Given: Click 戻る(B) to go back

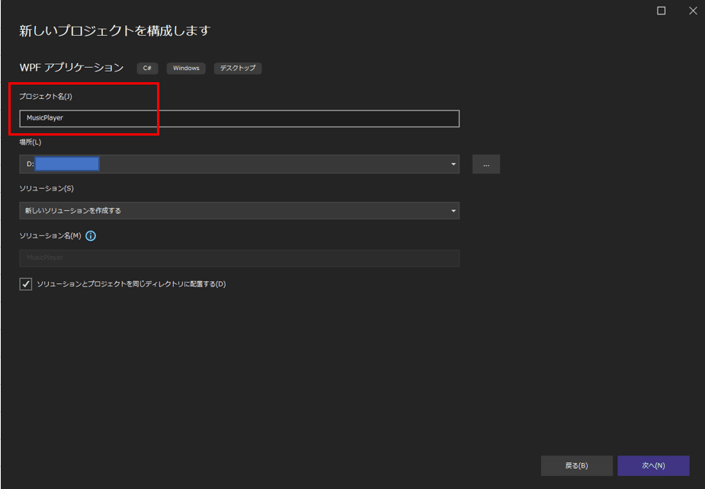Looking at the screenshot, I should coord(577,465).
